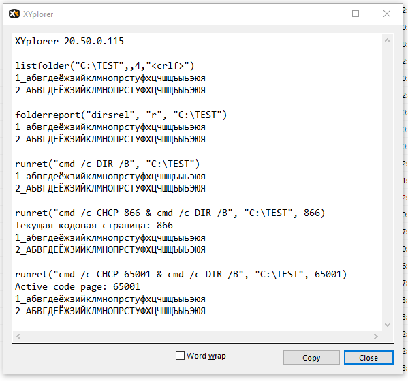Close the dialog with the X icon

[387, 14]
